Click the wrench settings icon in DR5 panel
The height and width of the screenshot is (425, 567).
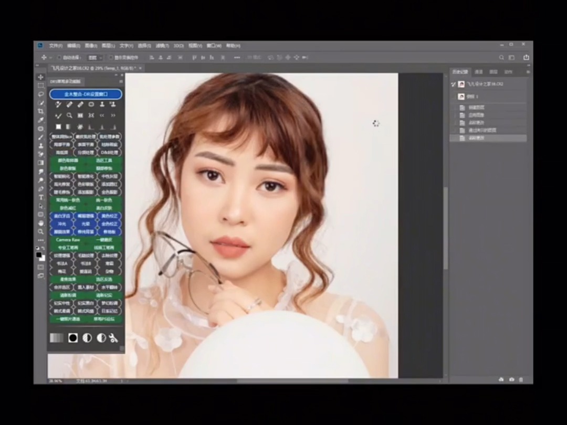point(113,338)
